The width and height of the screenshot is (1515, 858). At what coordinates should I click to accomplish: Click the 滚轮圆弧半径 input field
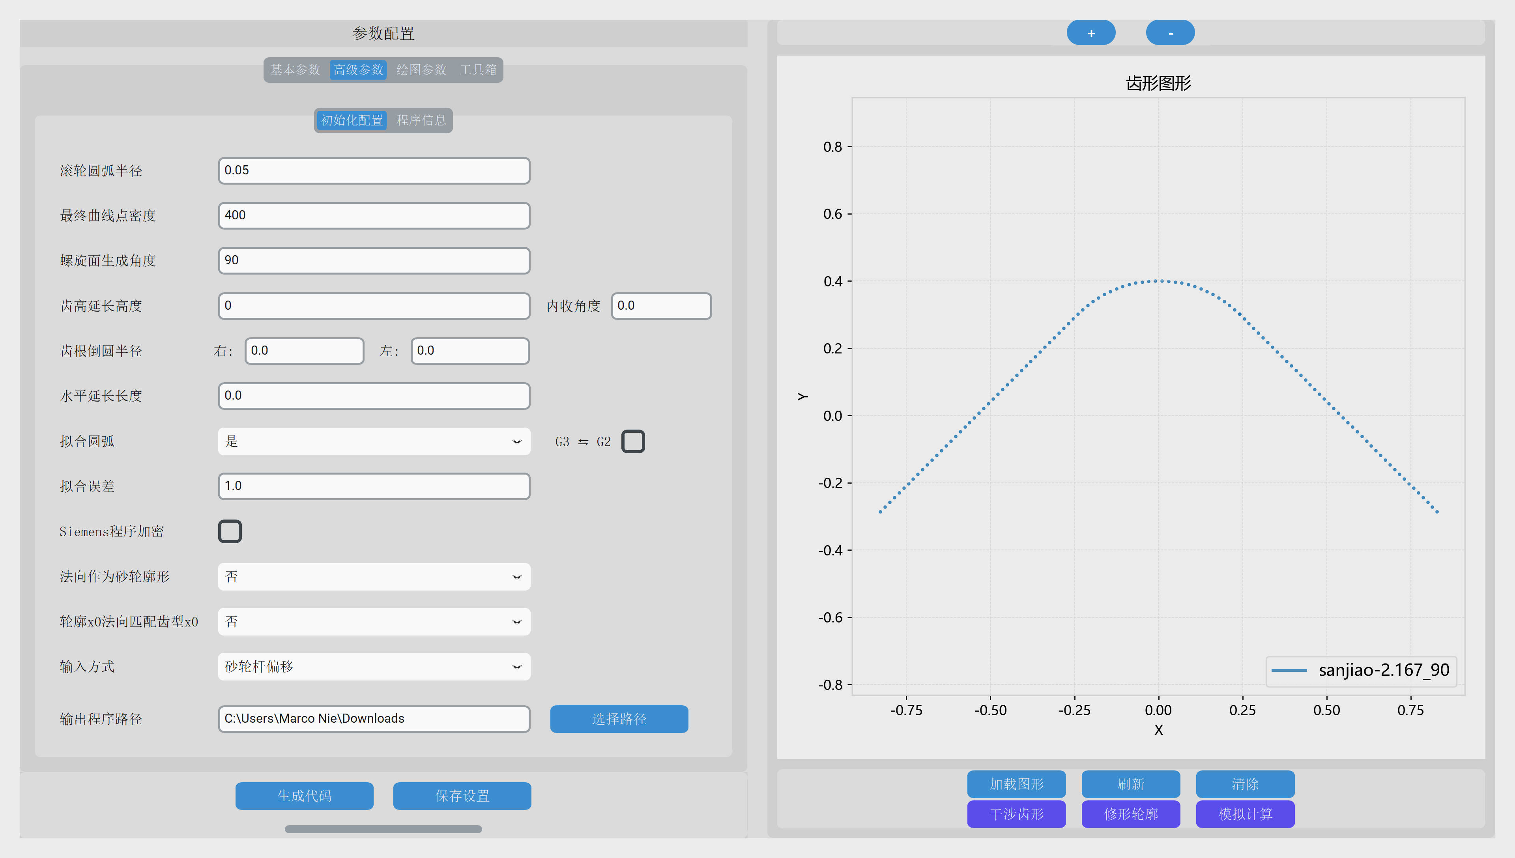coord(374,170)
